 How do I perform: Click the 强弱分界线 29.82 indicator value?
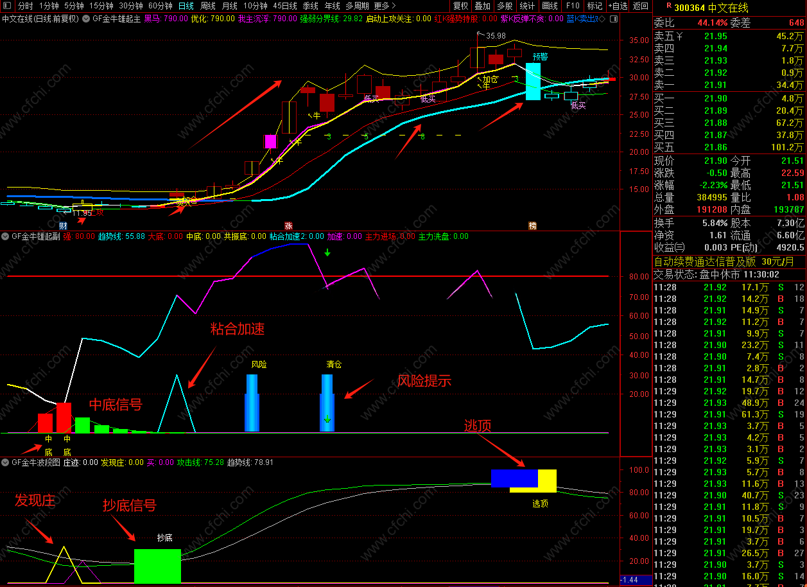click(331, 19)
